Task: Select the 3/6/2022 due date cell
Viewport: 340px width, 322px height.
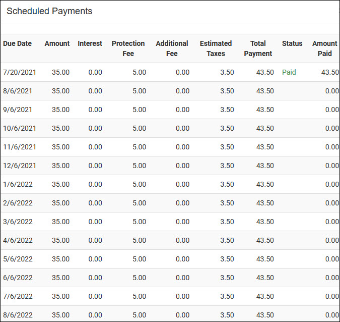Action: [18, 222]
